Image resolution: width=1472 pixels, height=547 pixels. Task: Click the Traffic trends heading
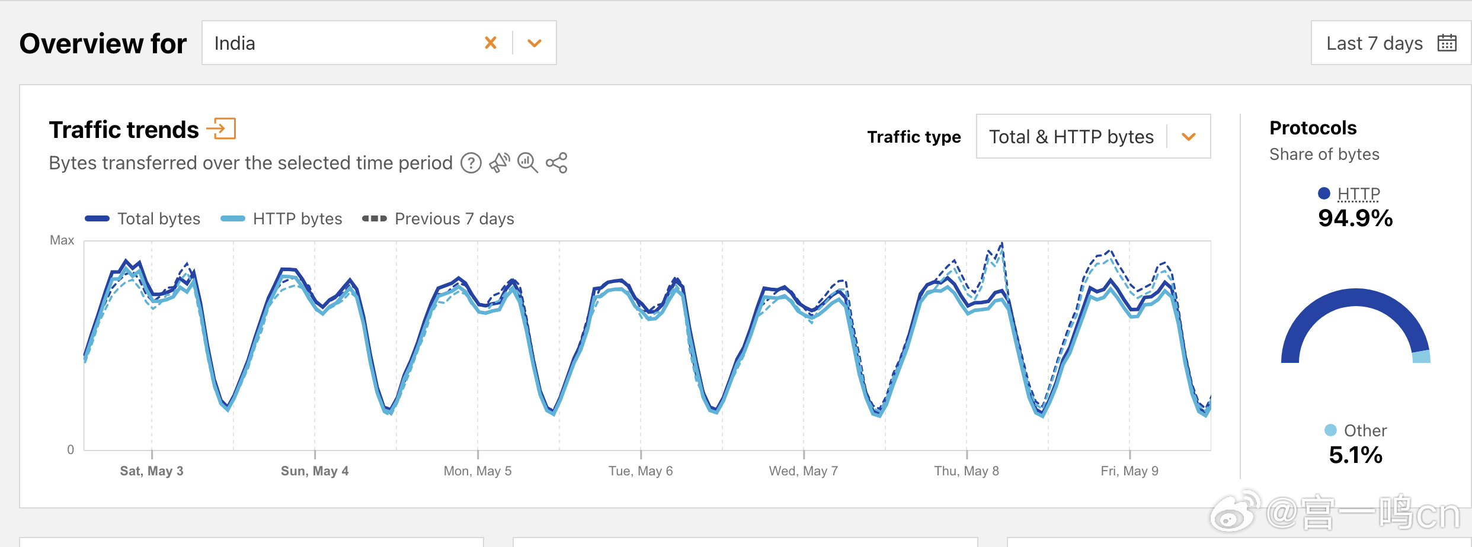pyautogui.click(x=124, y=130)
